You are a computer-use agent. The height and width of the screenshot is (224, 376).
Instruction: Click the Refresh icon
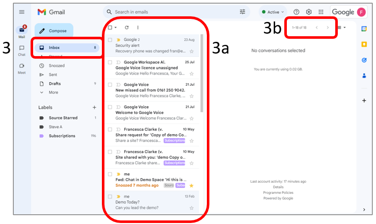pos(127,28)
